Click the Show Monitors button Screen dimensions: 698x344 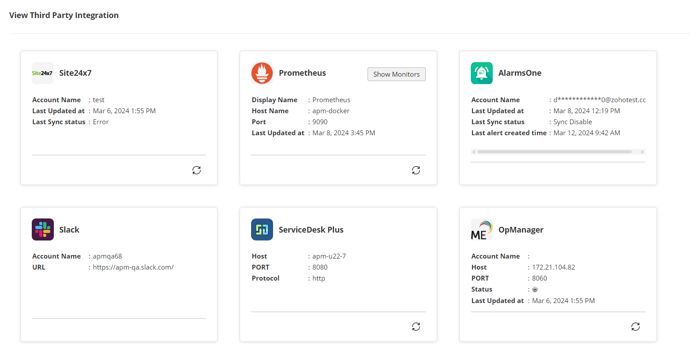[x=396, y=74]
